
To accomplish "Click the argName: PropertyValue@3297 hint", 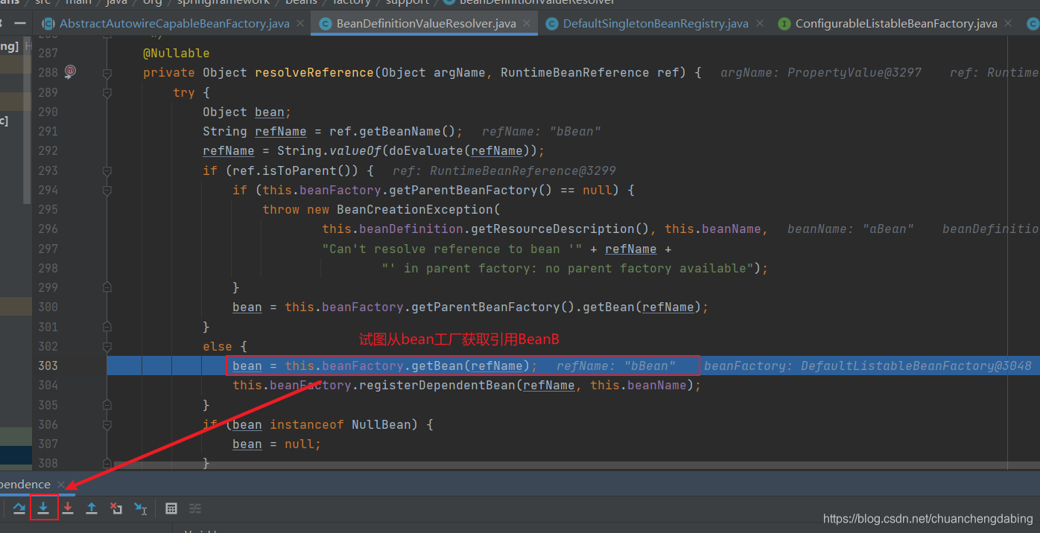I will (821, 72).
